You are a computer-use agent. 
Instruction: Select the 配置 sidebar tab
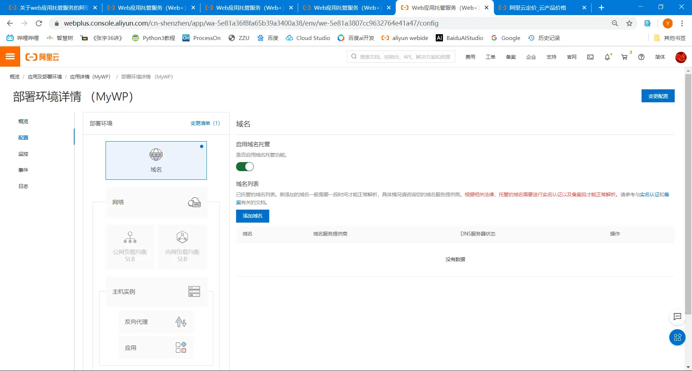click(23, 138)
